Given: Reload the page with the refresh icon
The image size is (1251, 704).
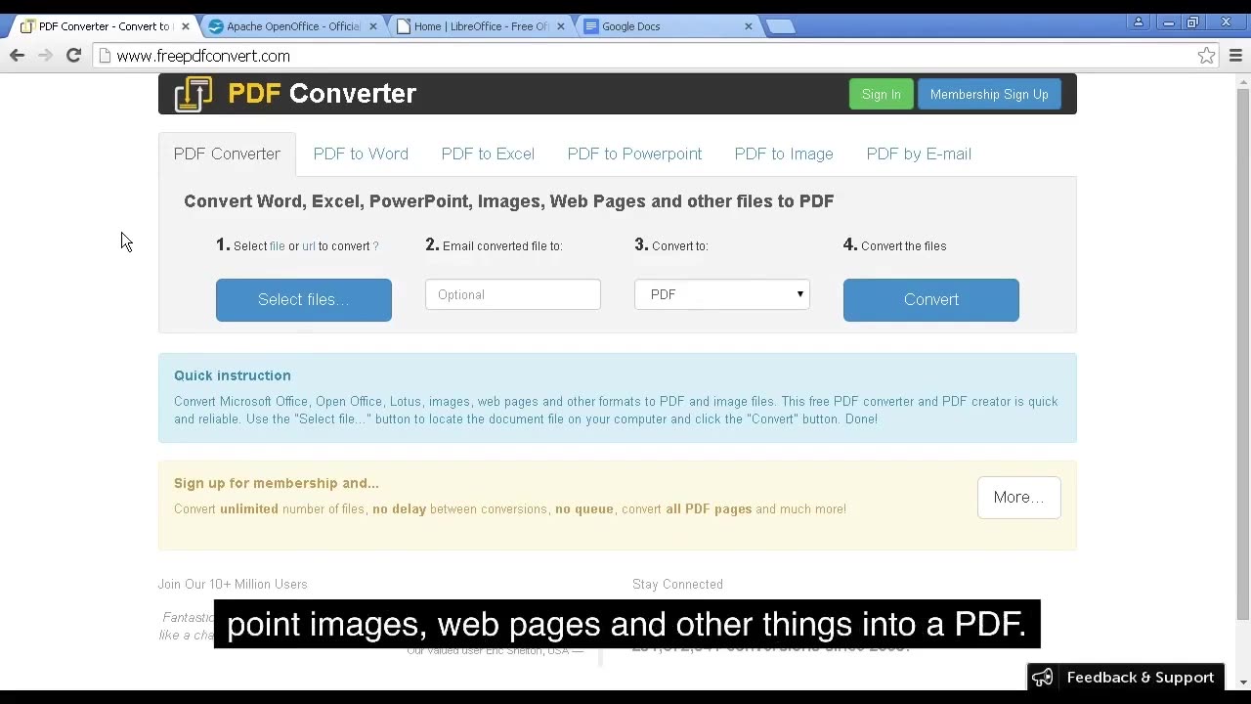Looking at the screenshot, I should coord(73,56).
